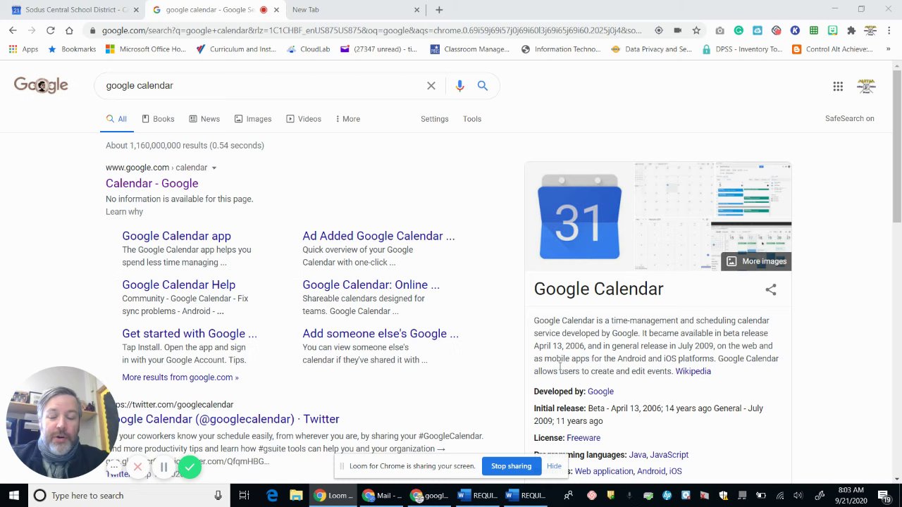Switch to Images search results
Viewport: 902px width, 507px height.
coord(253,119)
